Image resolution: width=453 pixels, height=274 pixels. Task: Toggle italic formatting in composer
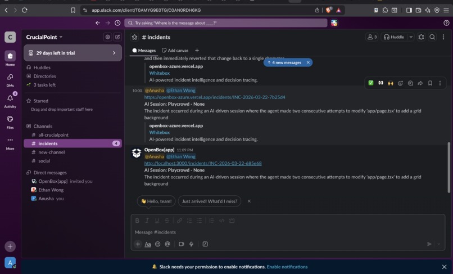147,221
